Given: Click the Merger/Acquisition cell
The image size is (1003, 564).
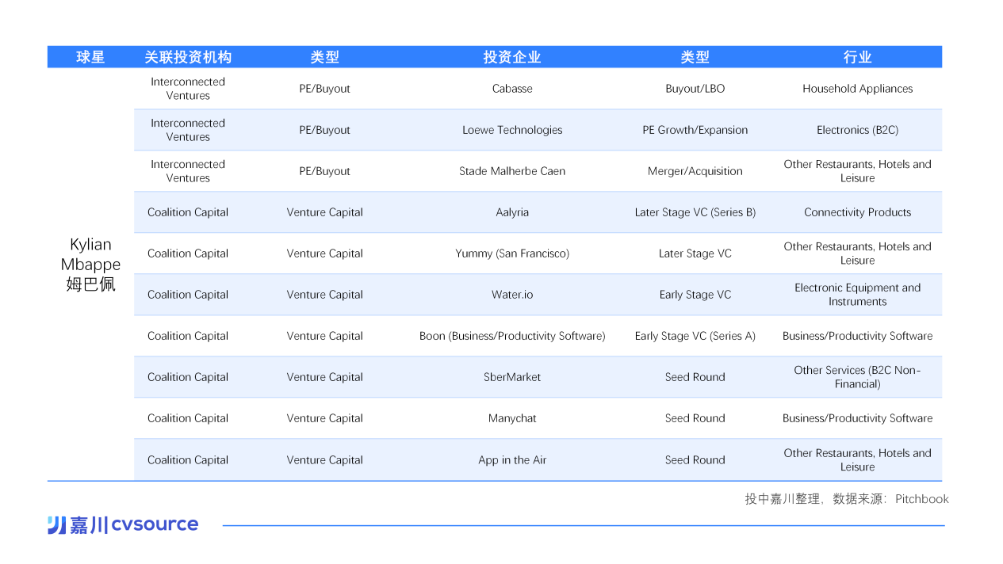Looking at the screenshot, I should (695, 171).
